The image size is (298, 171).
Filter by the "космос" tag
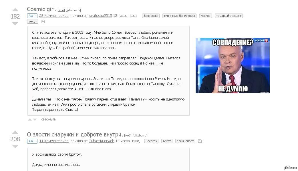coord(205,16)
